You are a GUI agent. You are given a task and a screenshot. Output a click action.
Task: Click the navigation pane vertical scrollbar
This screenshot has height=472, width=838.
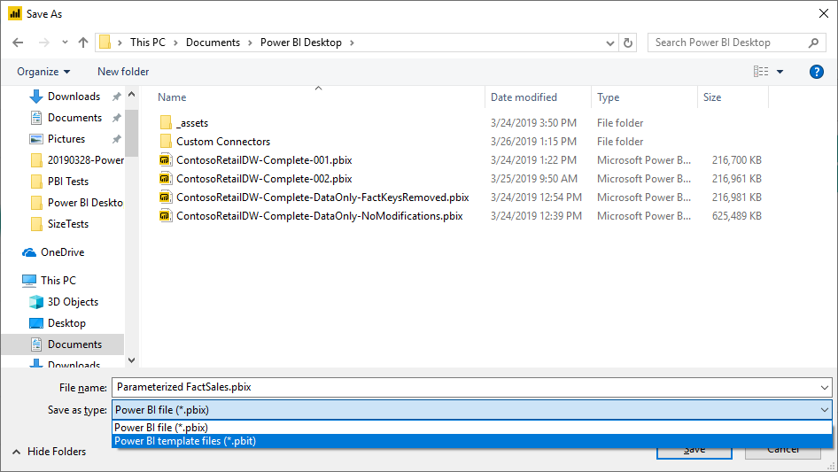tap(131, 221)
